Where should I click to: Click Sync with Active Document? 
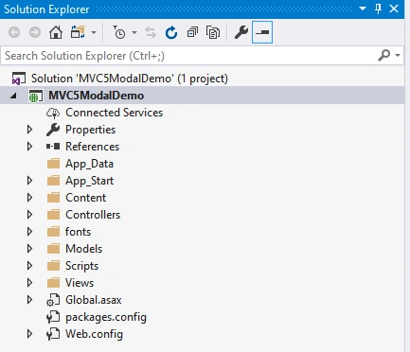[x=151, y=32]
